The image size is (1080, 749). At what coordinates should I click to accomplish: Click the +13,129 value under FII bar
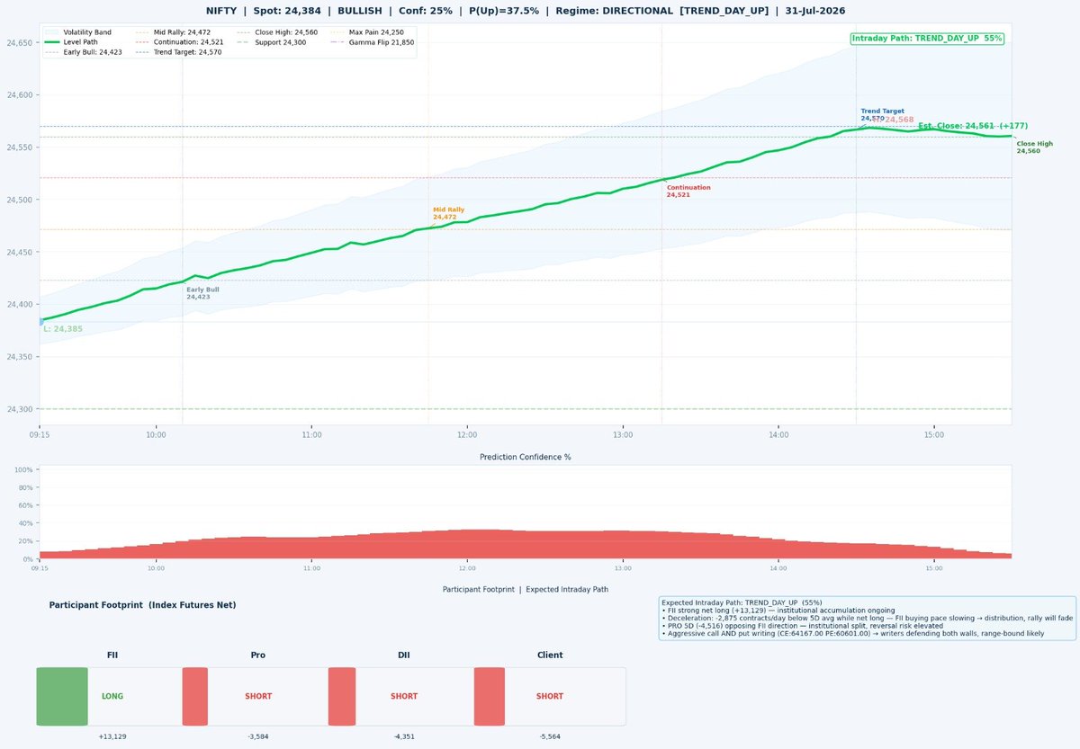[x=112, y=736]
